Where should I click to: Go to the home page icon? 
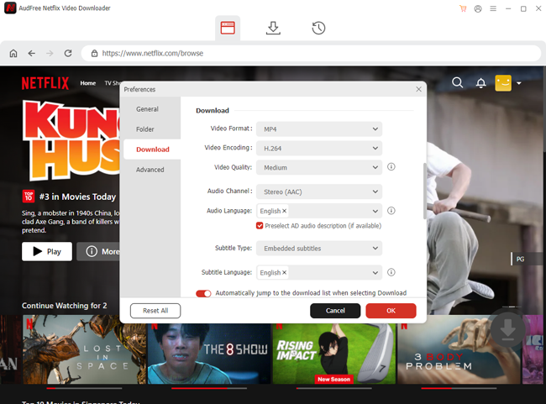point(13,53)
